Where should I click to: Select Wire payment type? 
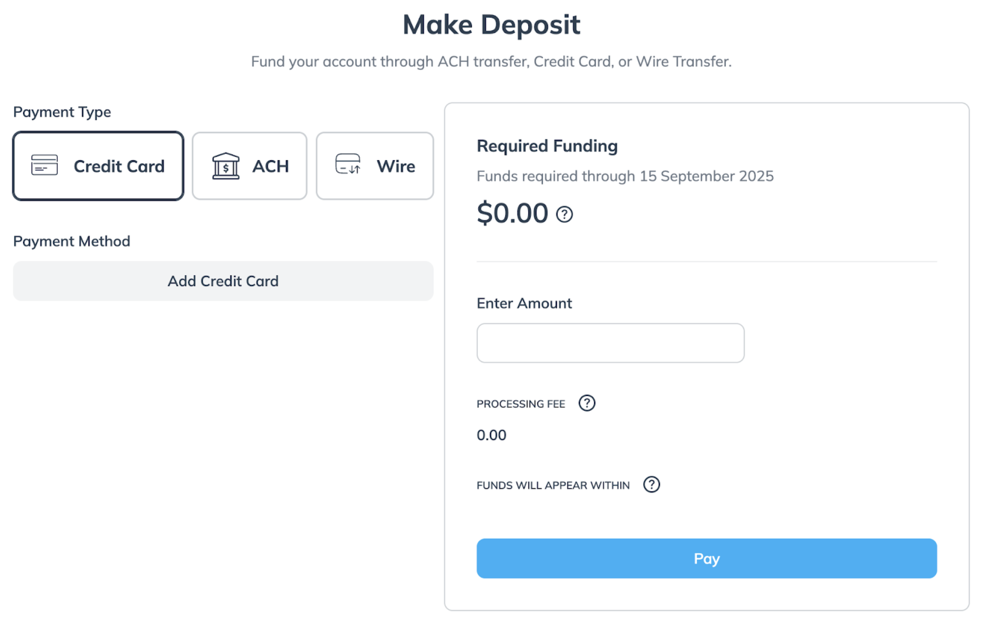tap(375, 166)
